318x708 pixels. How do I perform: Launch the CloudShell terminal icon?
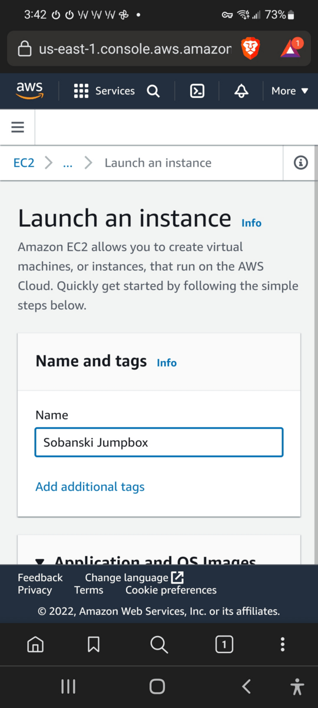tap(197, 91)
